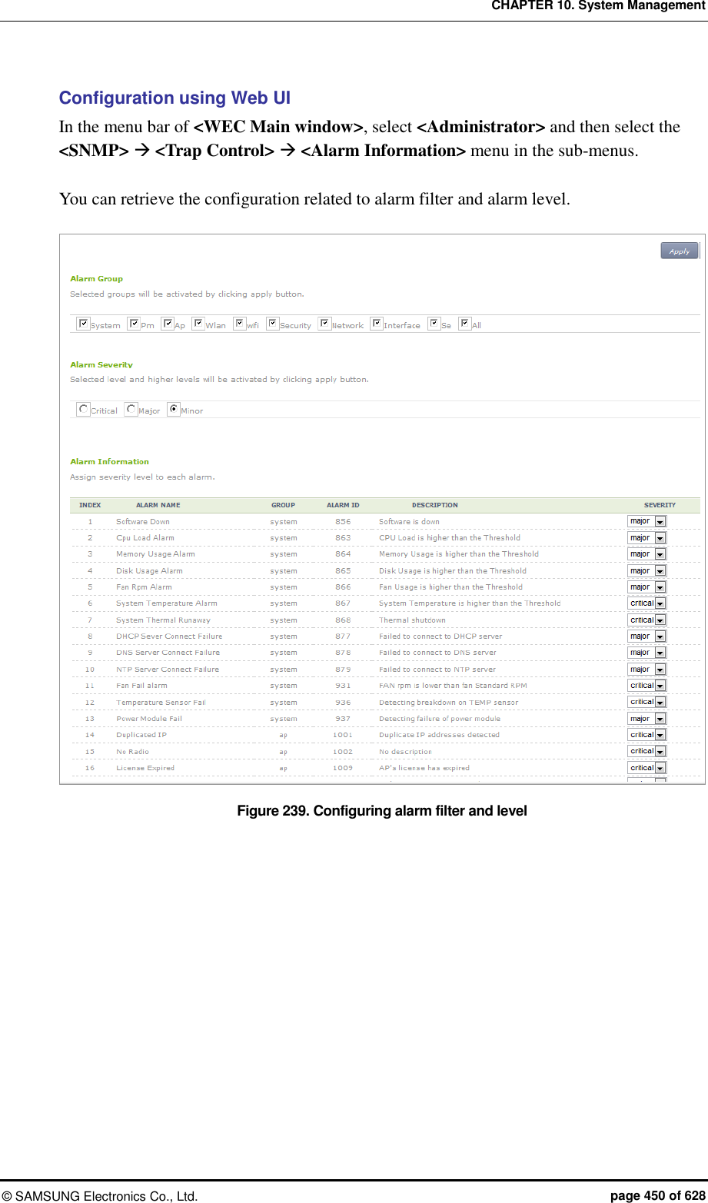This screenshot has height=1203, width=708.
Task: Open severity dropdown for License Expired
Action: coord(660,767)
